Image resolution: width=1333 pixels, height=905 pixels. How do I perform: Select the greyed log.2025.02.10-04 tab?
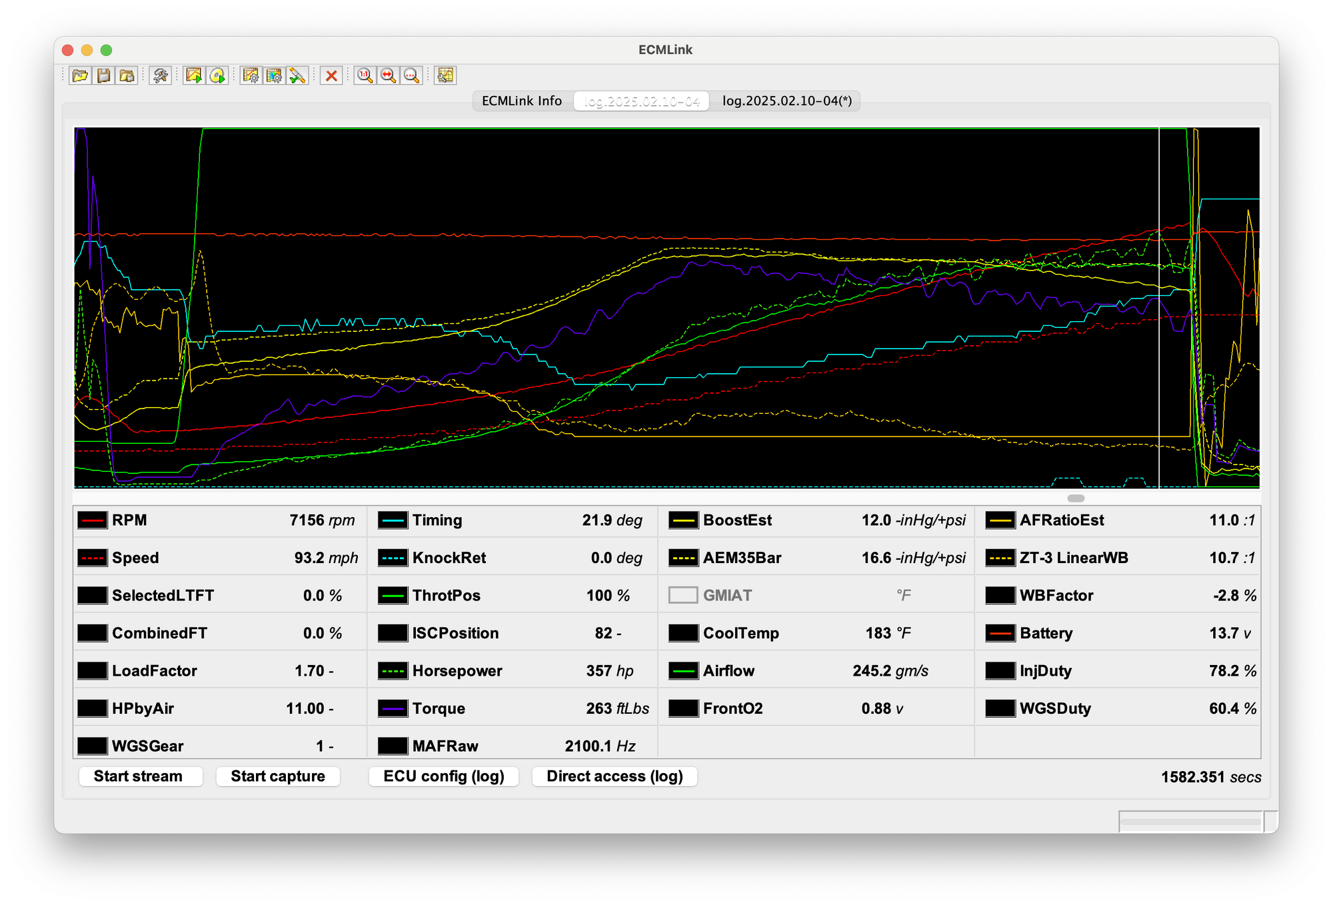coord(642,101)
